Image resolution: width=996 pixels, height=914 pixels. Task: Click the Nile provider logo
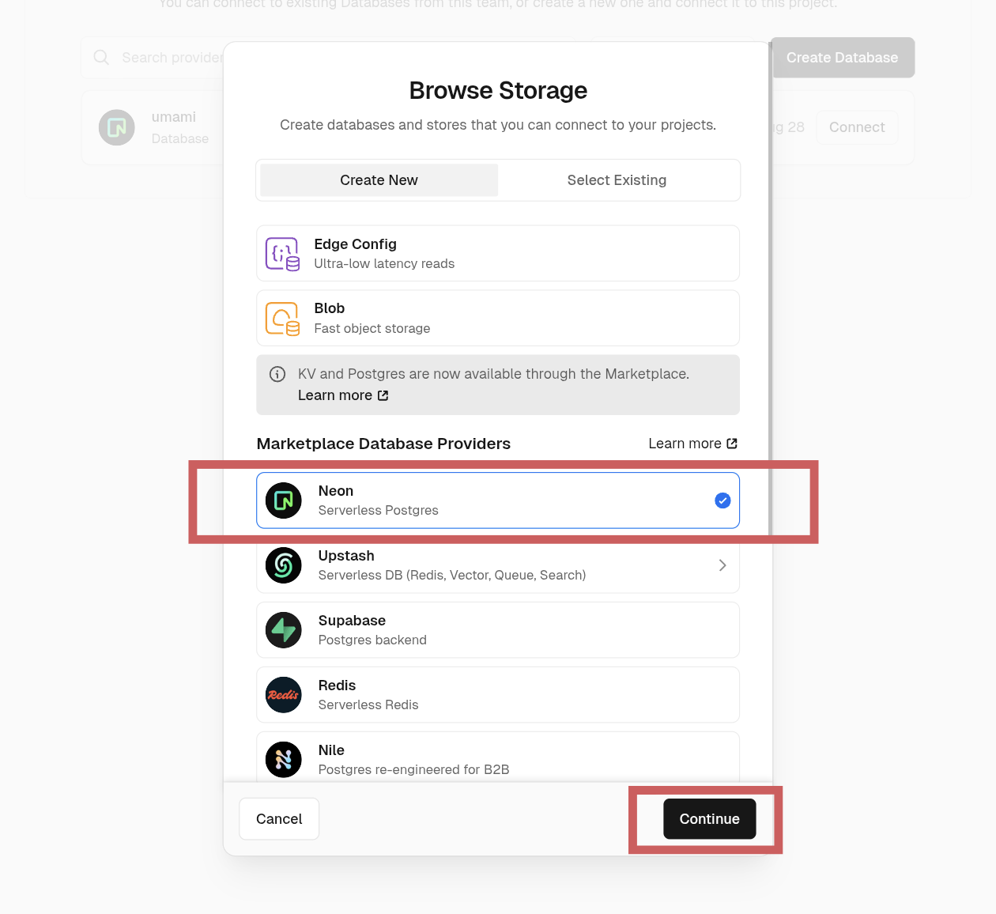tap(284, 760)
